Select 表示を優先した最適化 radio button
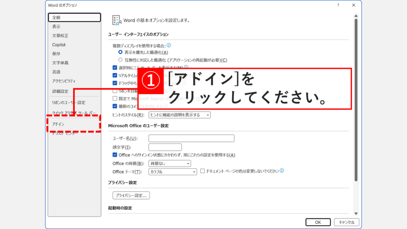 [x=120, y=52]
